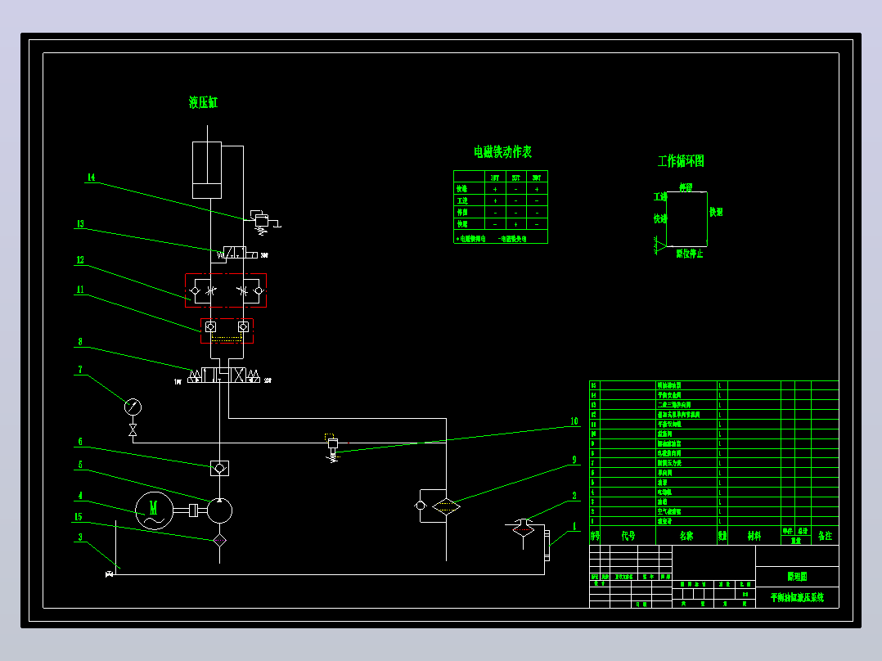Select the red dashed pilot check valve block 11

(x=227, y=330)
